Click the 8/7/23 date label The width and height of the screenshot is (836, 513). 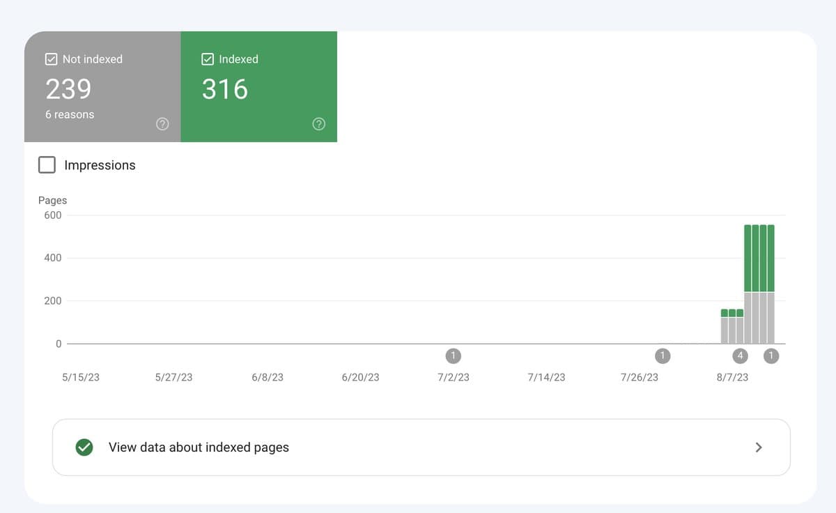coord(732,377)
